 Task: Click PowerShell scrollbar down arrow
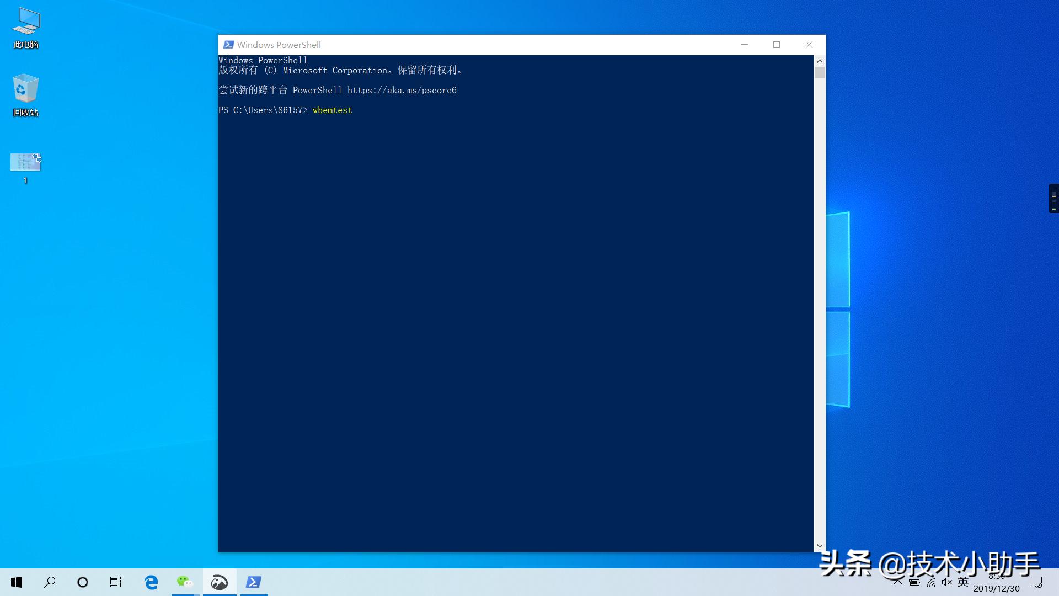tap(820, 546)
